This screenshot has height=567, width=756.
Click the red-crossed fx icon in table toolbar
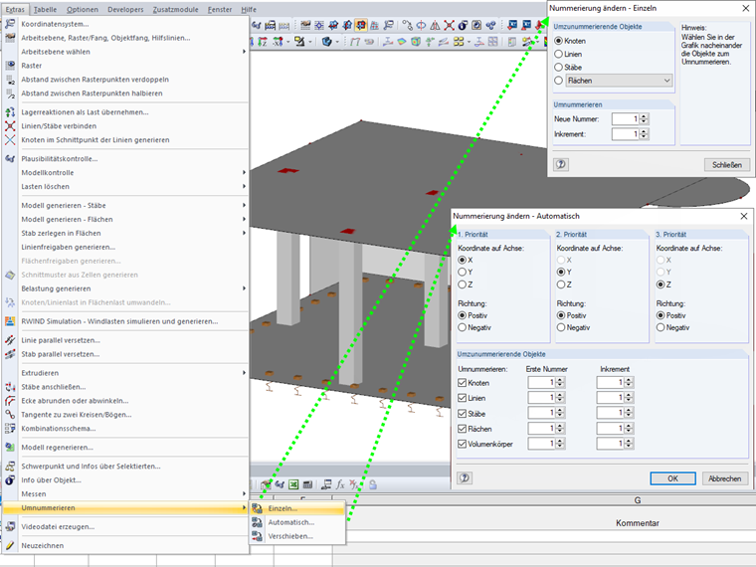(354, 484)
